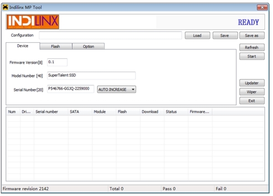The image size is (273, 196).
Task: Click the Firmware... column header
Action: 200,112
